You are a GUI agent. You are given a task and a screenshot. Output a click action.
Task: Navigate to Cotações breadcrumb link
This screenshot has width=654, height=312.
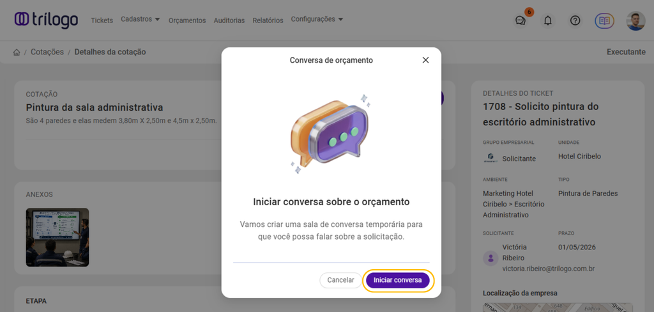(47, 52)
